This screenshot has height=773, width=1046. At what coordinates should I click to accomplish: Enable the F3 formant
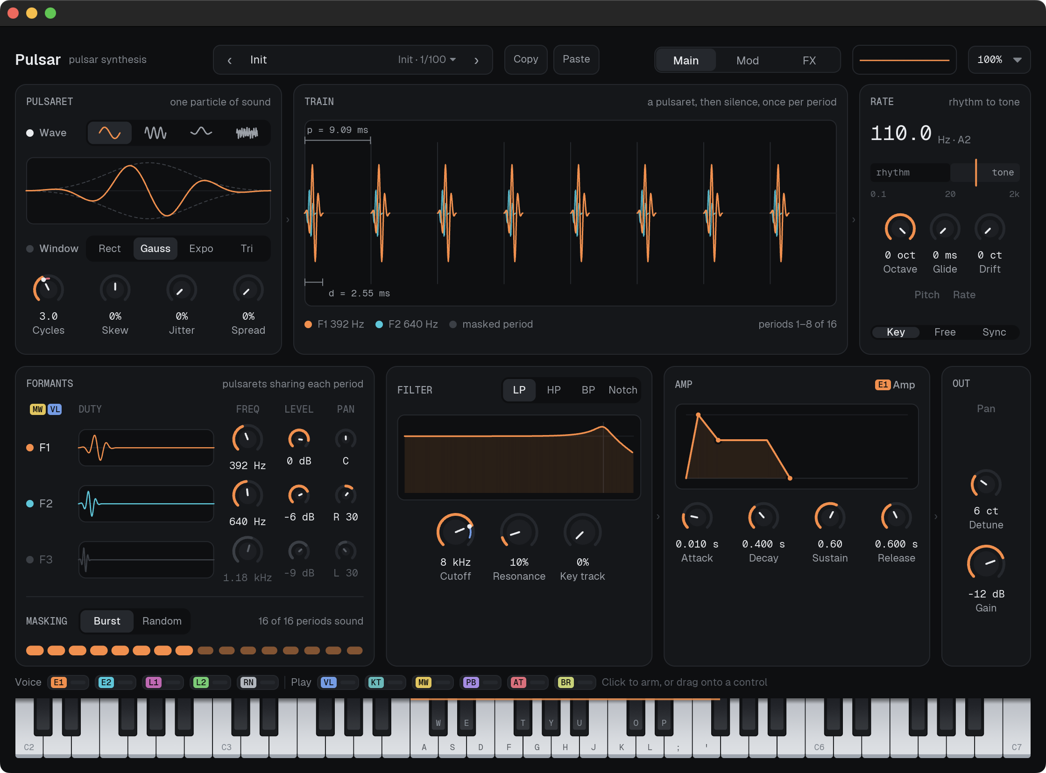tap(30, 560)
